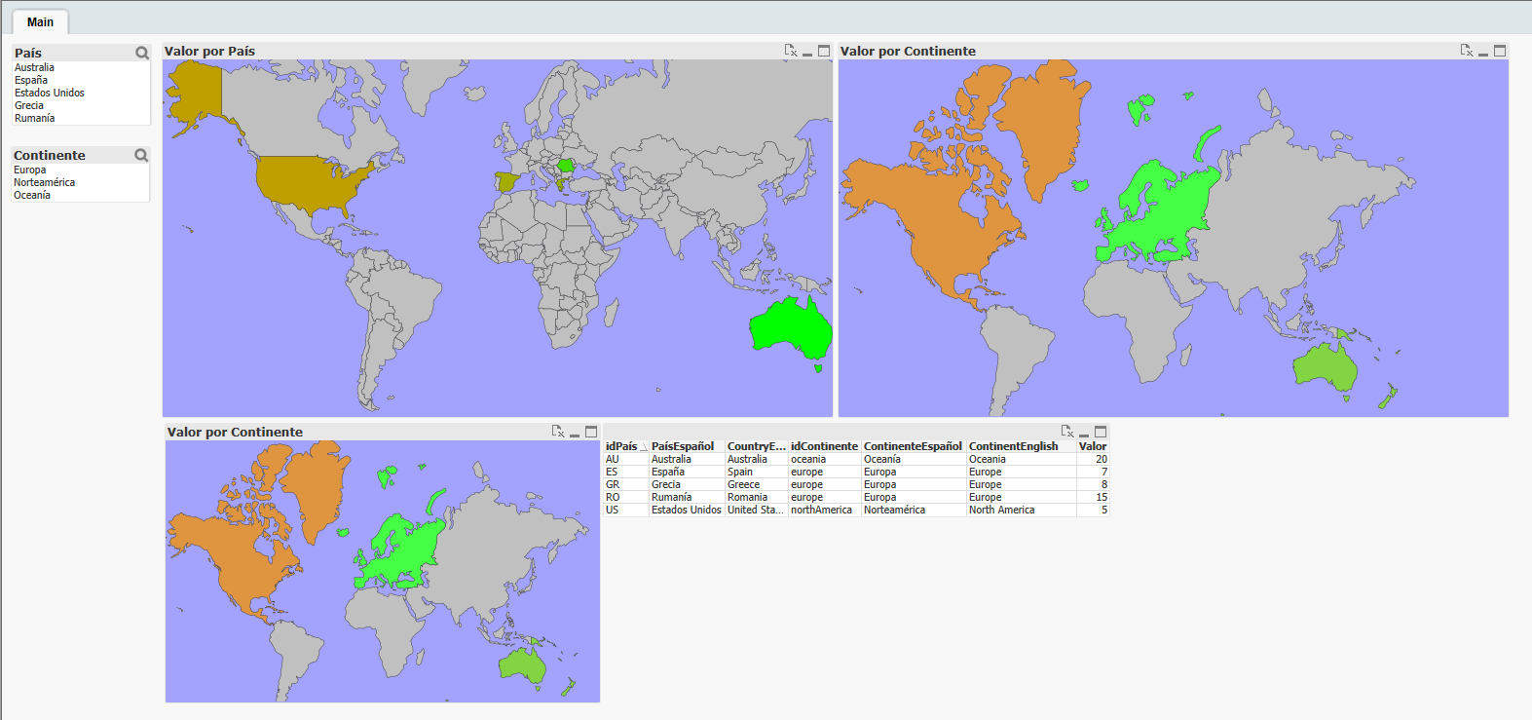Click United States on the Valor por País map
Screen dimensions: 1532x720
(x=307, y=185)
